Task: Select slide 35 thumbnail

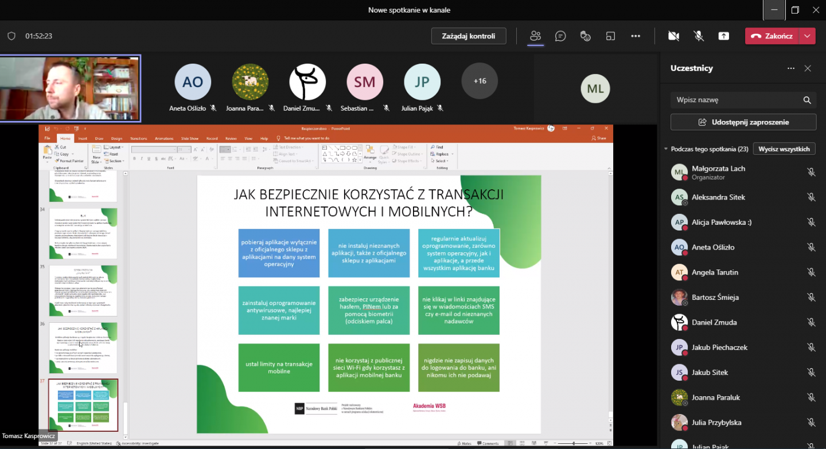Action: tap(83, 290)
